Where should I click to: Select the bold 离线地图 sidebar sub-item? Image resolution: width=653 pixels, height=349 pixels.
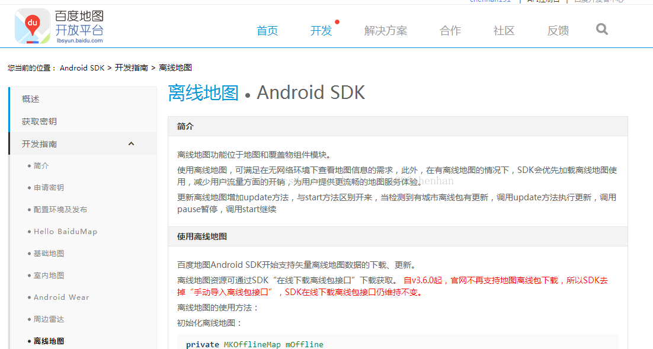click(x=49, y=341)
